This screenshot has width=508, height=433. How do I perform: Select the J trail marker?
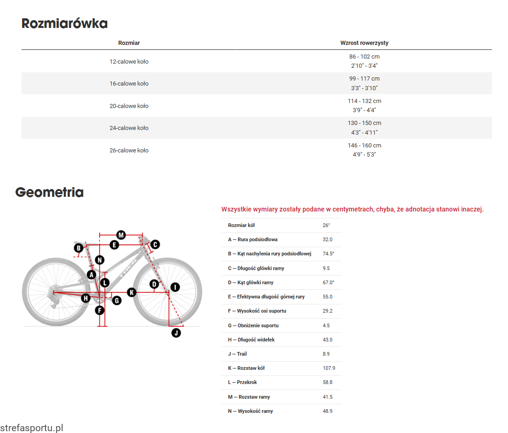click(x=176, y=333)
